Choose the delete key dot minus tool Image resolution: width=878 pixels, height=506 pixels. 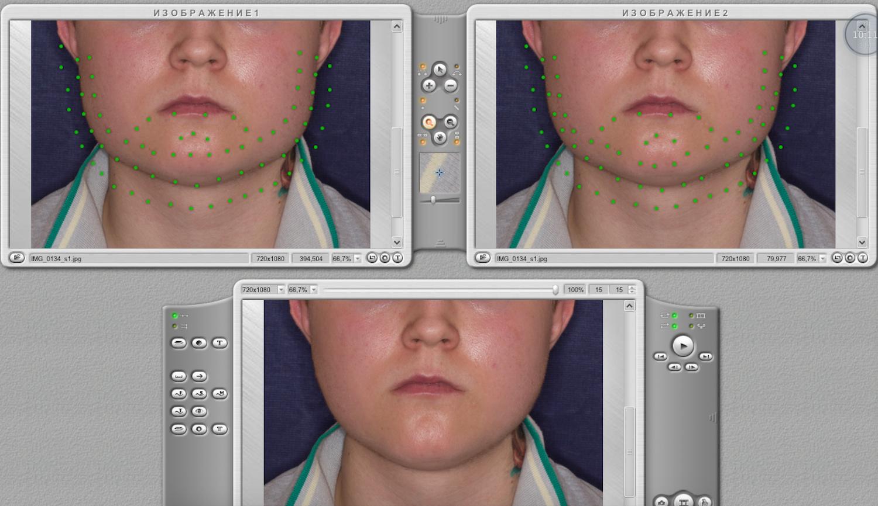click(x=450, y=86)
